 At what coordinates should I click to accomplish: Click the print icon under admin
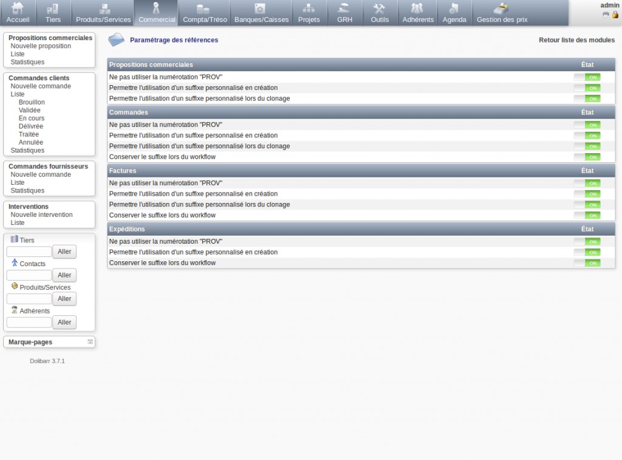tap(606, 15)
